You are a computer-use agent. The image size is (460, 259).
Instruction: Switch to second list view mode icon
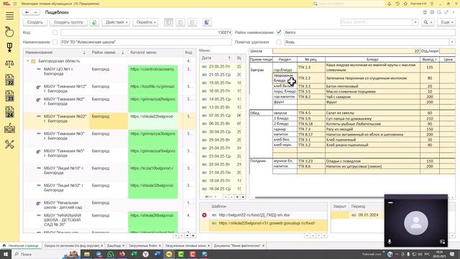(180, 22)
